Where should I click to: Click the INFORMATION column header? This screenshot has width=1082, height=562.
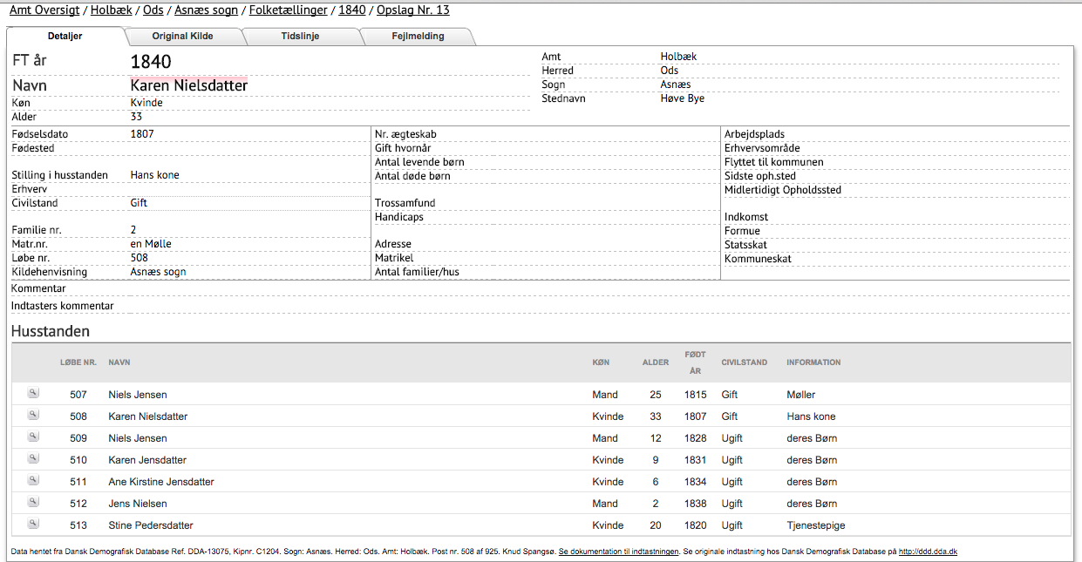coord(813,362)
